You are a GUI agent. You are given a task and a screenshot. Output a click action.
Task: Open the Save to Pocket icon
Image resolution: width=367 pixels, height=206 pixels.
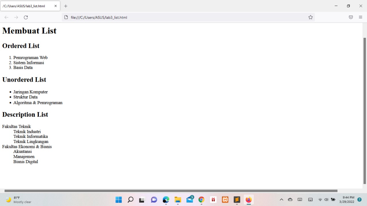click(351, 17)
